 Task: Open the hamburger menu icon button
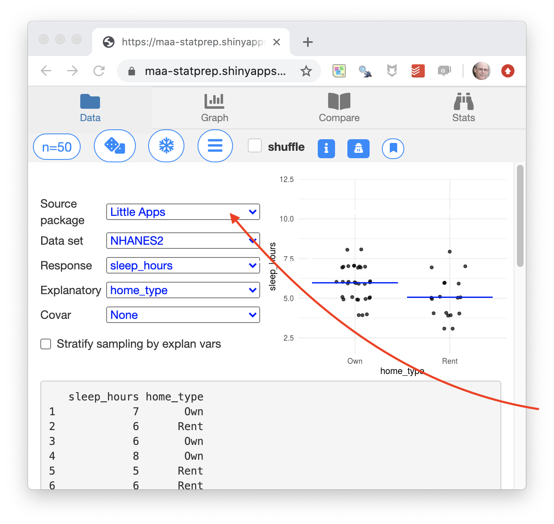pyautogui.click(x=215, y=146)
